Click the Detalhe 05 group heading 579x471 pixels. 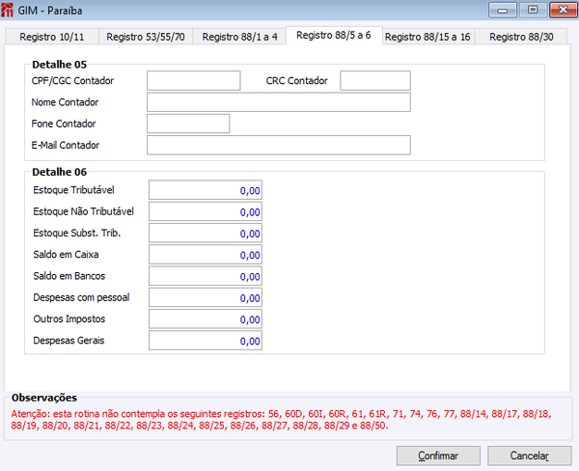pos(60,65)
